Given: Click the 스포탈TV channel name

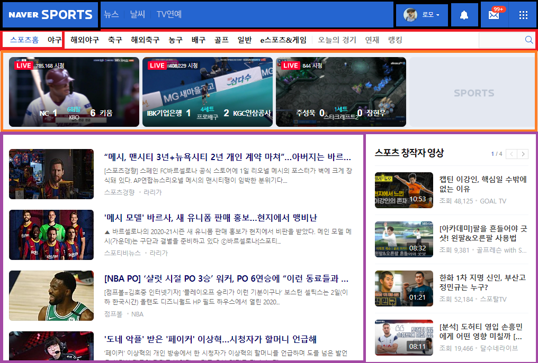Looking at the screenshot, I should pos(493,299).
